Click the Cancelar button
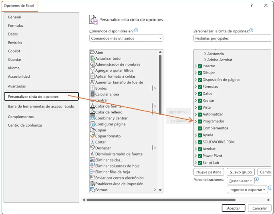 click(260, 208)
